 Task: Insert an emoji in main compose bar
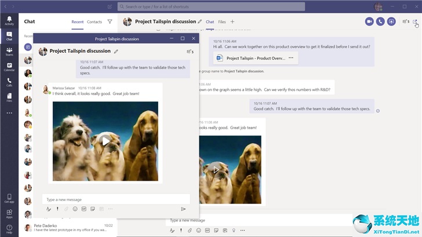point(199,230)
